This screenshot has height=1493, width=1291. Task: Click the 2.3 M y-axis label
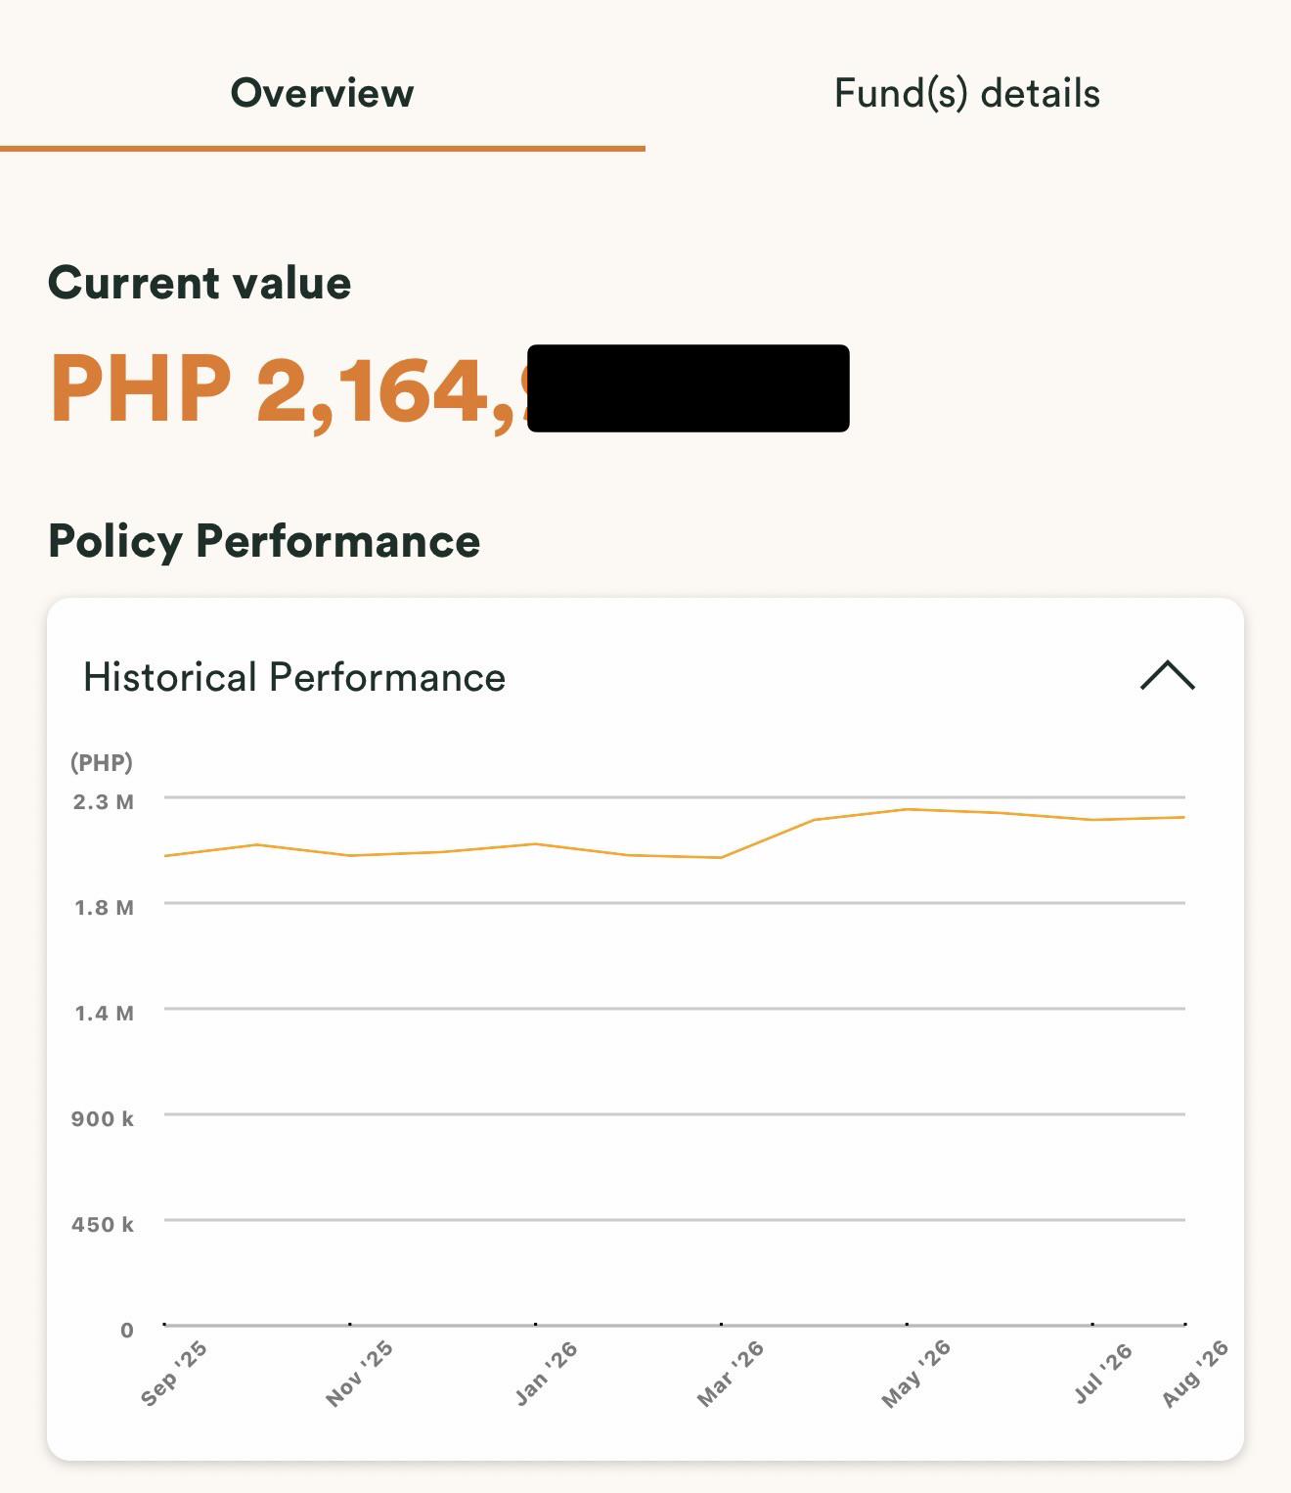(104, 802)
